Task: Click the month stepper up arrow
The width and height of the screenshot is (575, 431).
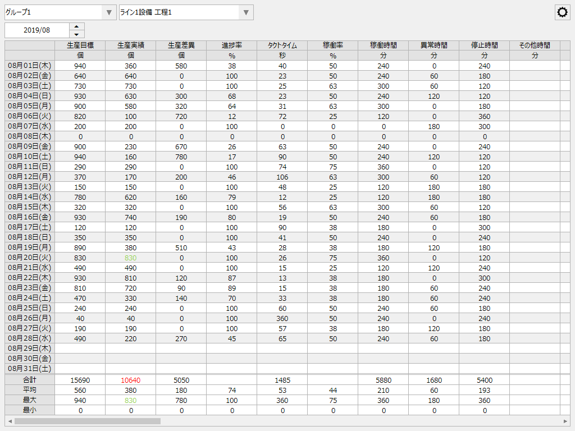Action: point(75,27)
